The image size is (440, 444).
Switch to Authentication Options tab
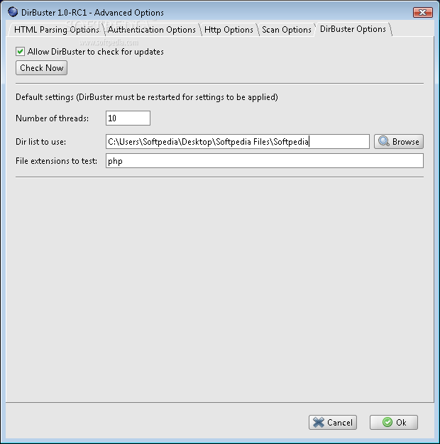pyautogui.click(x=152, y=30)
